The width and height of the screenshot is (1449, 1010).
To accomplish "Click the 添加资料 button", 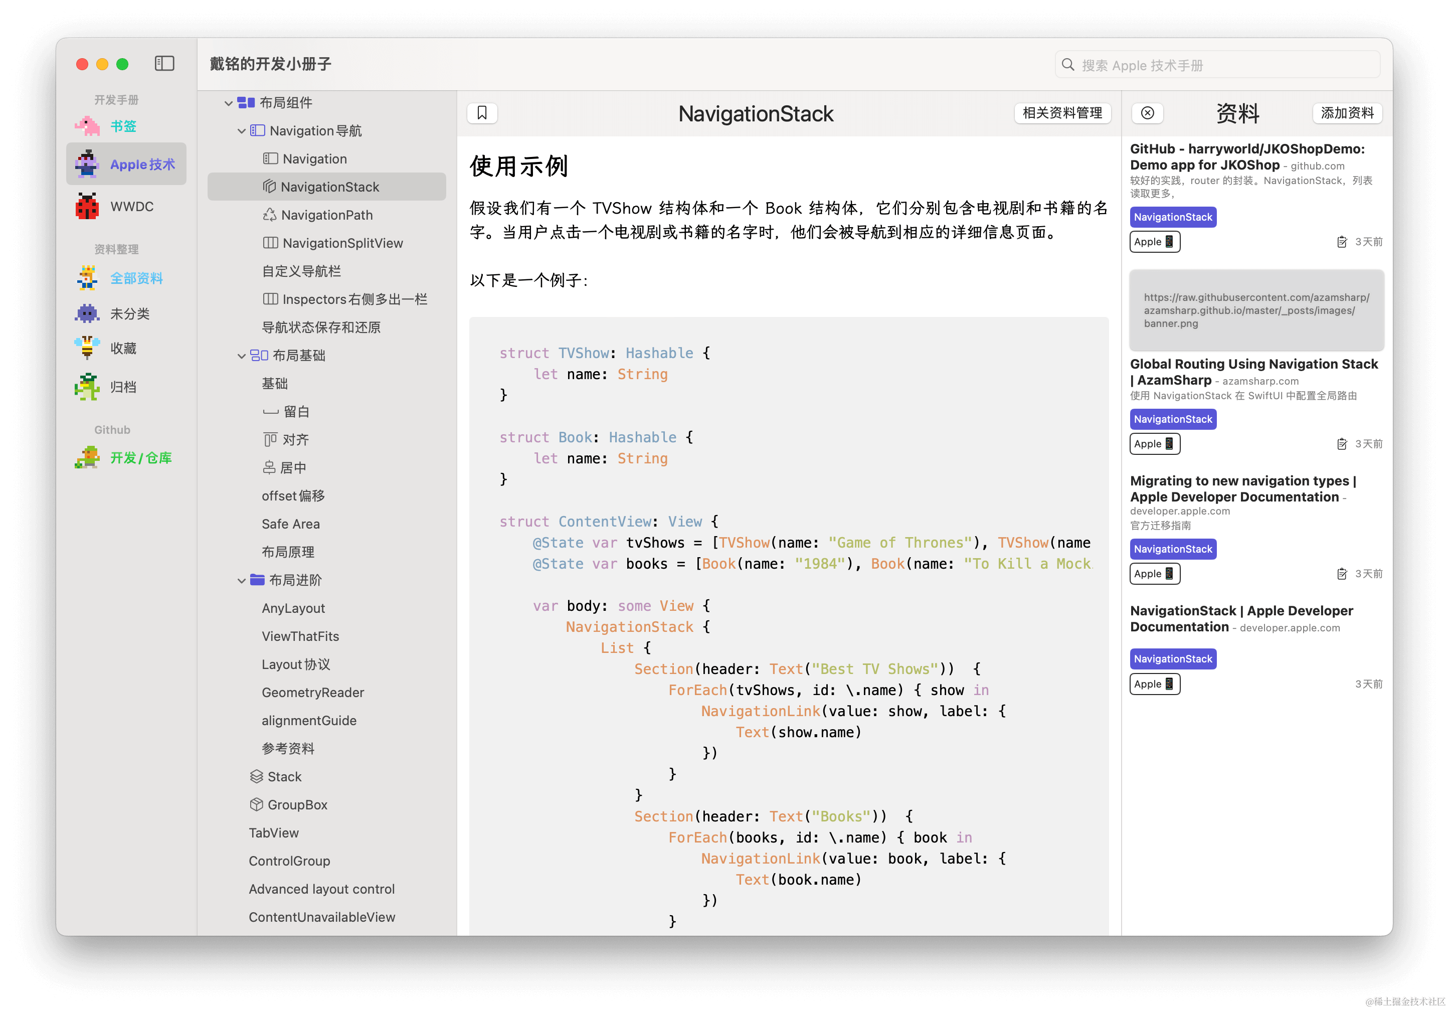I will [x=1347, y=113].
